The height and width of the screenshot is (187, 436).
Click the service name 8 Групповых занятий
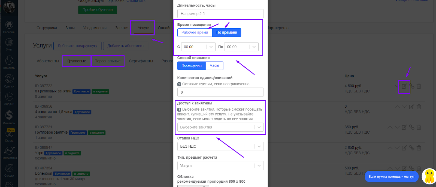click(x=53, y=91)
